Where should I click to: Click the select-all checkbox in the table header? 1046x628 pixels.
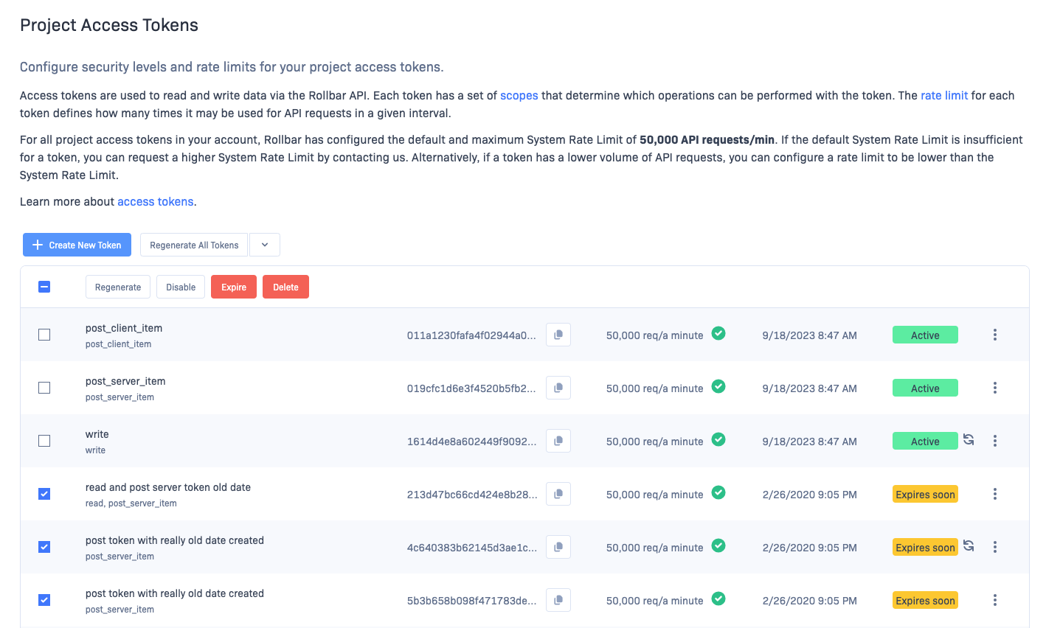[x=44, y=286]
